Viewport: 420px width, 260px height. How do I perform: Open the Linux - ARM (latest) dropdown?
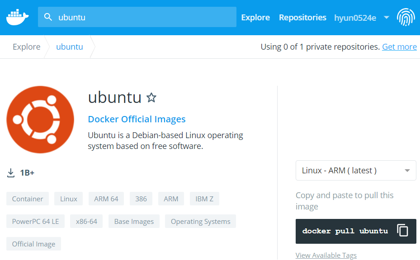(x=356, y=170)
